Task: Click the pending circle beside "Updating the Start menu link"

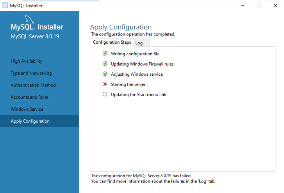Action: 105,94
